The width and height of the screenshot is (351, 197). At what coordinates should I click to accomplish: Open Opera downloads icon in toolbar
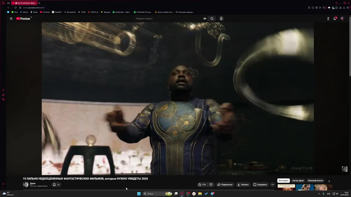pyautogui.click(x=344, y=8)
